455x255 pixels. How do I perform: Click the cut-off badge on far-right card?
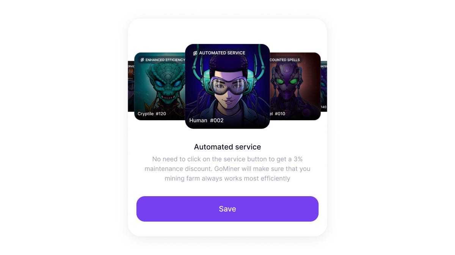coord(324,66)
